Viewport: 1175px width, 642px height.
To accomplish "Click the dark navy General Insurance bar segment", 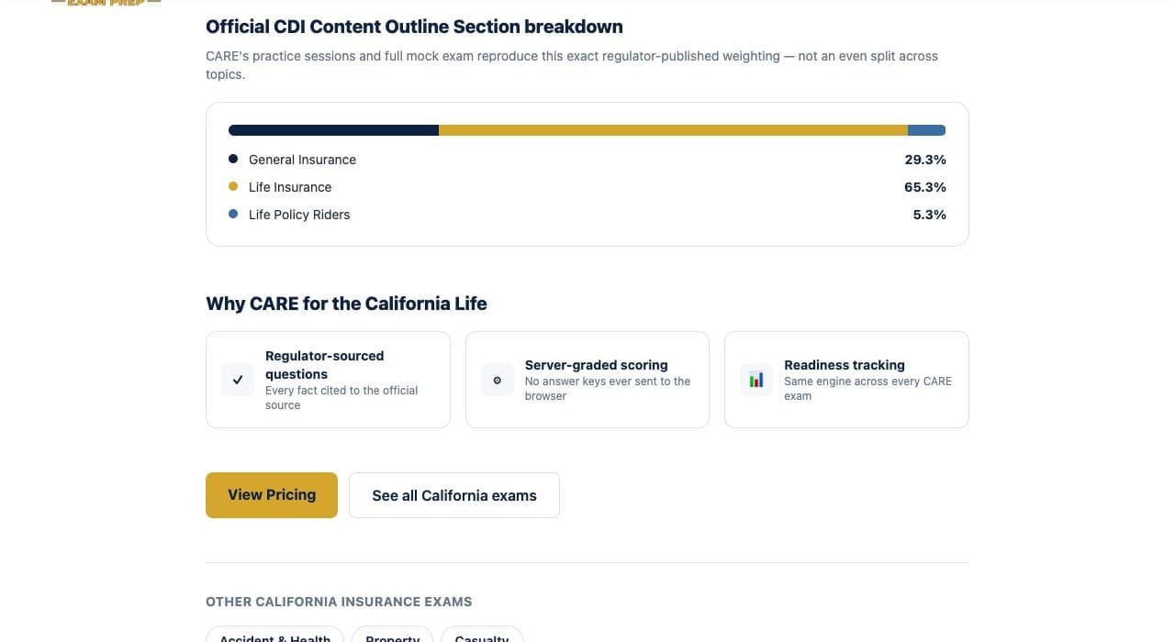I will pyautogui.click(x=333, y=130).
